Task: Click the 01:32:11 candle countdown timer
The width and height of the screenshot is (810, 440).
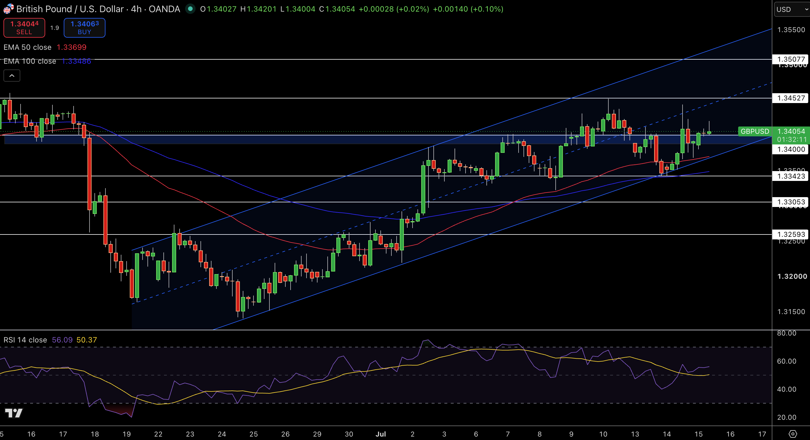Action: click(x=792, y=140)
